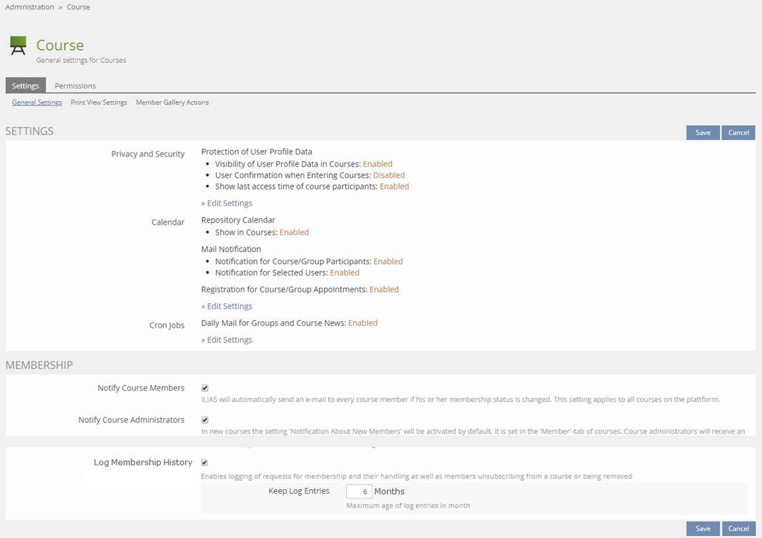Focus the Keep Log Entries months field
Viewport: 762px width, 538px height.
[x=359, y=492]
